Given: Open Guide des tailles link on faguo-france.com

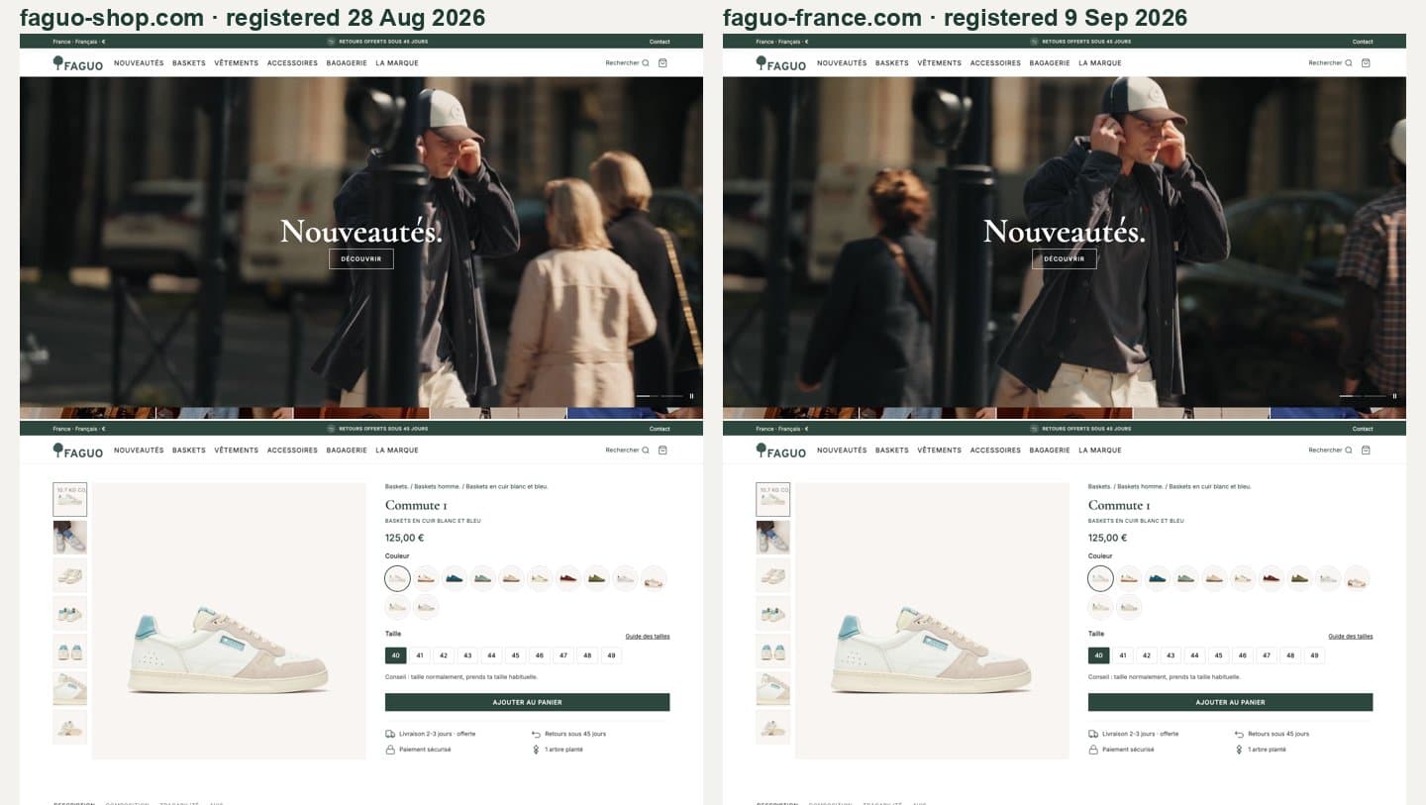Looking at the screenshot, I should point(1351,637).
